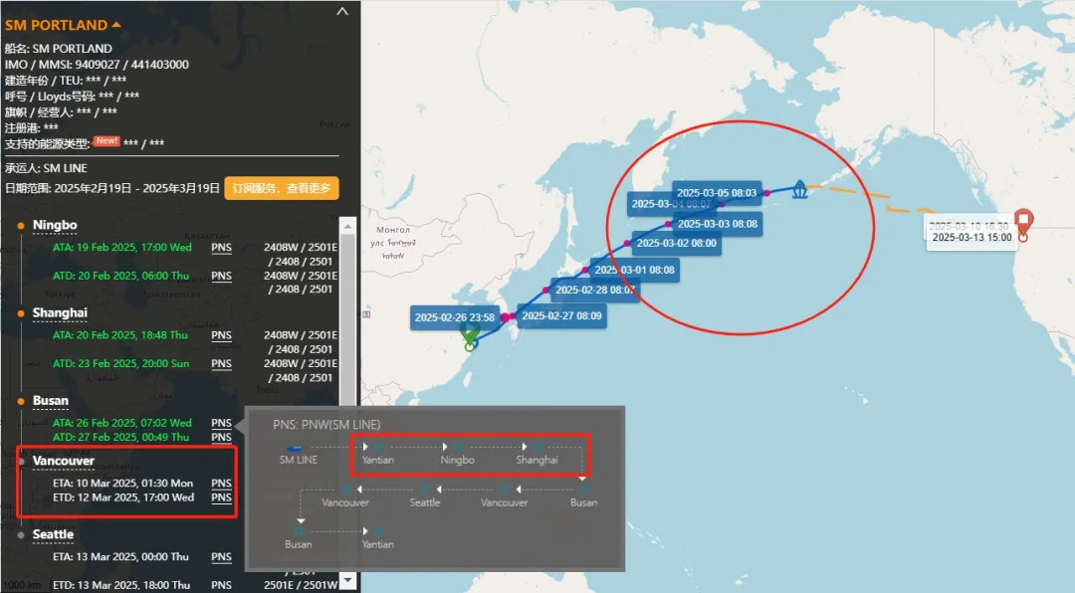The width and height of the screenshot is (1075, 593).
Task: Click the ship icon on the route
Action: point(798,188)
